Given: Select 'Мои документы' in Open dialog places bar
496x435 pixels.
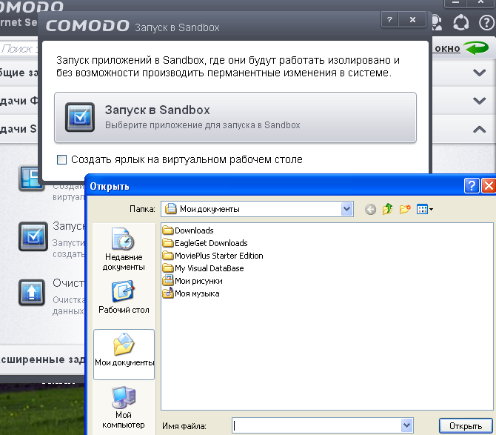Looking at the screenshot, I should click(x=124, y=354).
